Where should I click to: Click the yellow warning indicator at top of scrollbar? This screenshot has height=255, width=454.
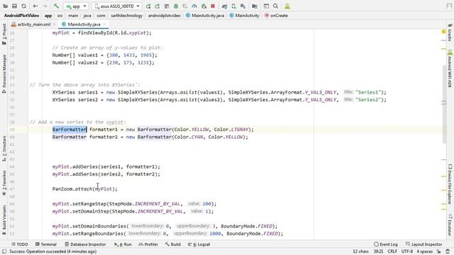click(443, 31)
